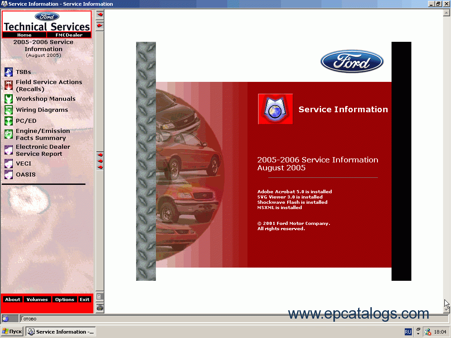
Task: Click the large Ford oval logo on splash page
Action: 352,61
